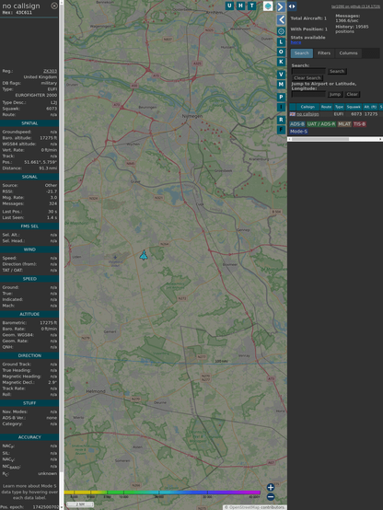The height and width of the screenshot is (510, 383).
Task: Click the altitude color scale bar
Action: (x=162, y=493)
